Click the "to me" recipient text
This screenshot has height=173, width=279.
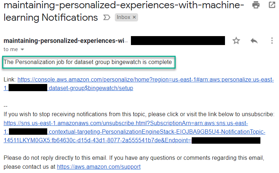(x=11, y=49)
